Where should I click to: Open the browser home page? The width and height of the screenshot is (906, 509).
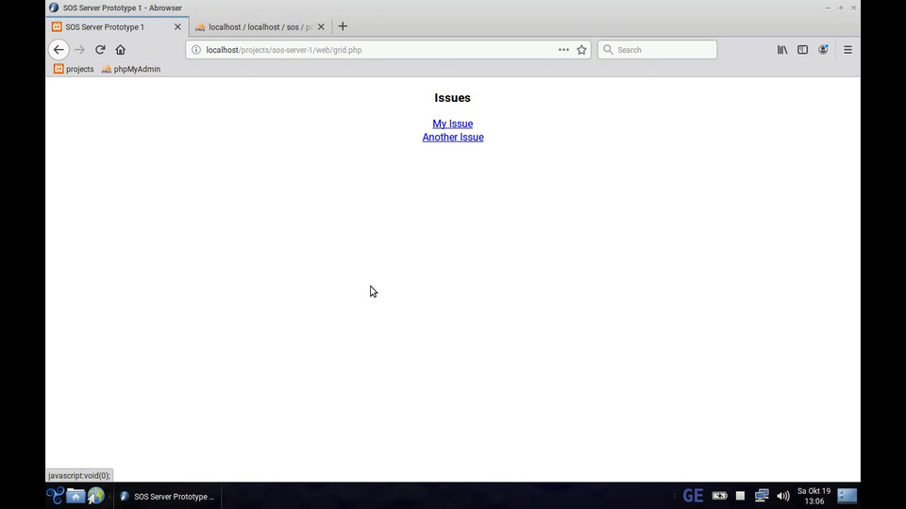click(120, 50)
